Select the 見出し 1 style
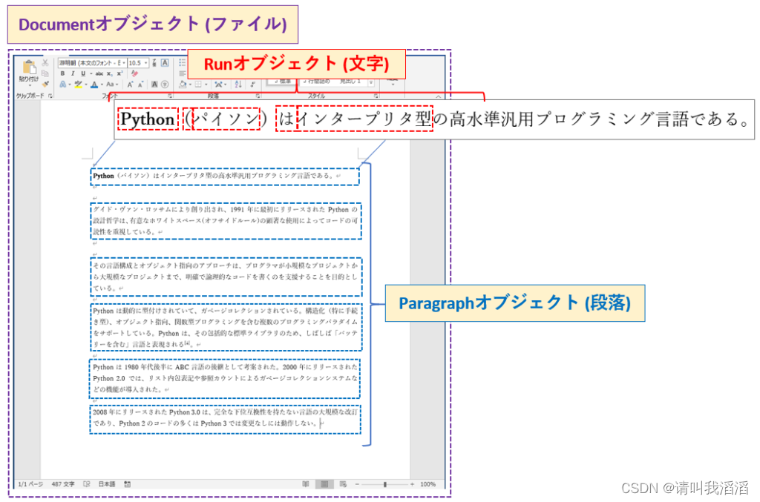The height and width of the screenshot is (502, 760). (350, 81)
